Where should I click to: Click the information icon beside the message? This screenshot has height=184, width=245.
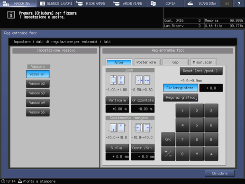click(11, 15)
